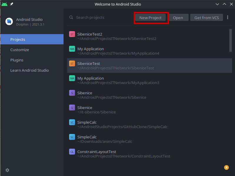Image resolution: width=235 pixels, height=176 pixels.
Task: Open the highlighted SibeniceTest project name
Action: tap(89, 63)
